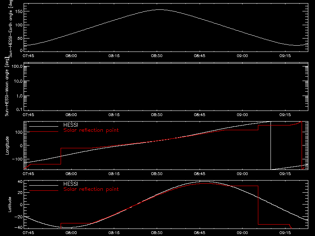Click 09:00 time label under Moon angle plot
This screenshot has width=315, height=236.
[242, 115]
